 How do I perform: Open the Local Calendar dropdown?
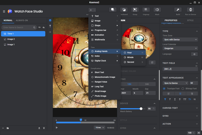pos(180,49)
